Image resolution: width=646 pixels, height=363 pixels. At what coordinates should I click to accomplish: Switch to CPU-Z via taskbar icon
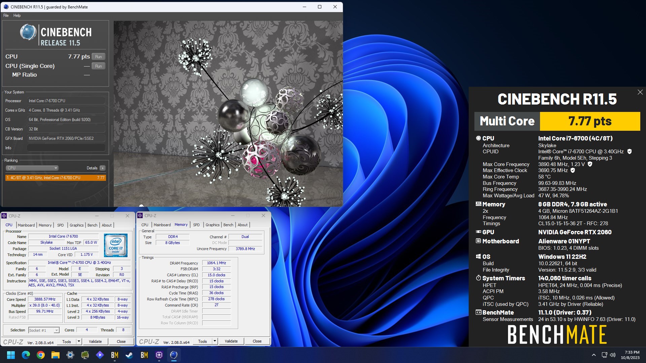tap(159, 355)
